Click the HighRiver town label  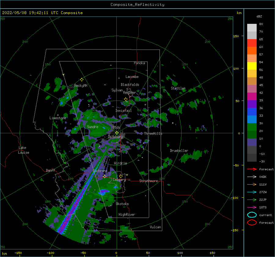click(127, 215)
